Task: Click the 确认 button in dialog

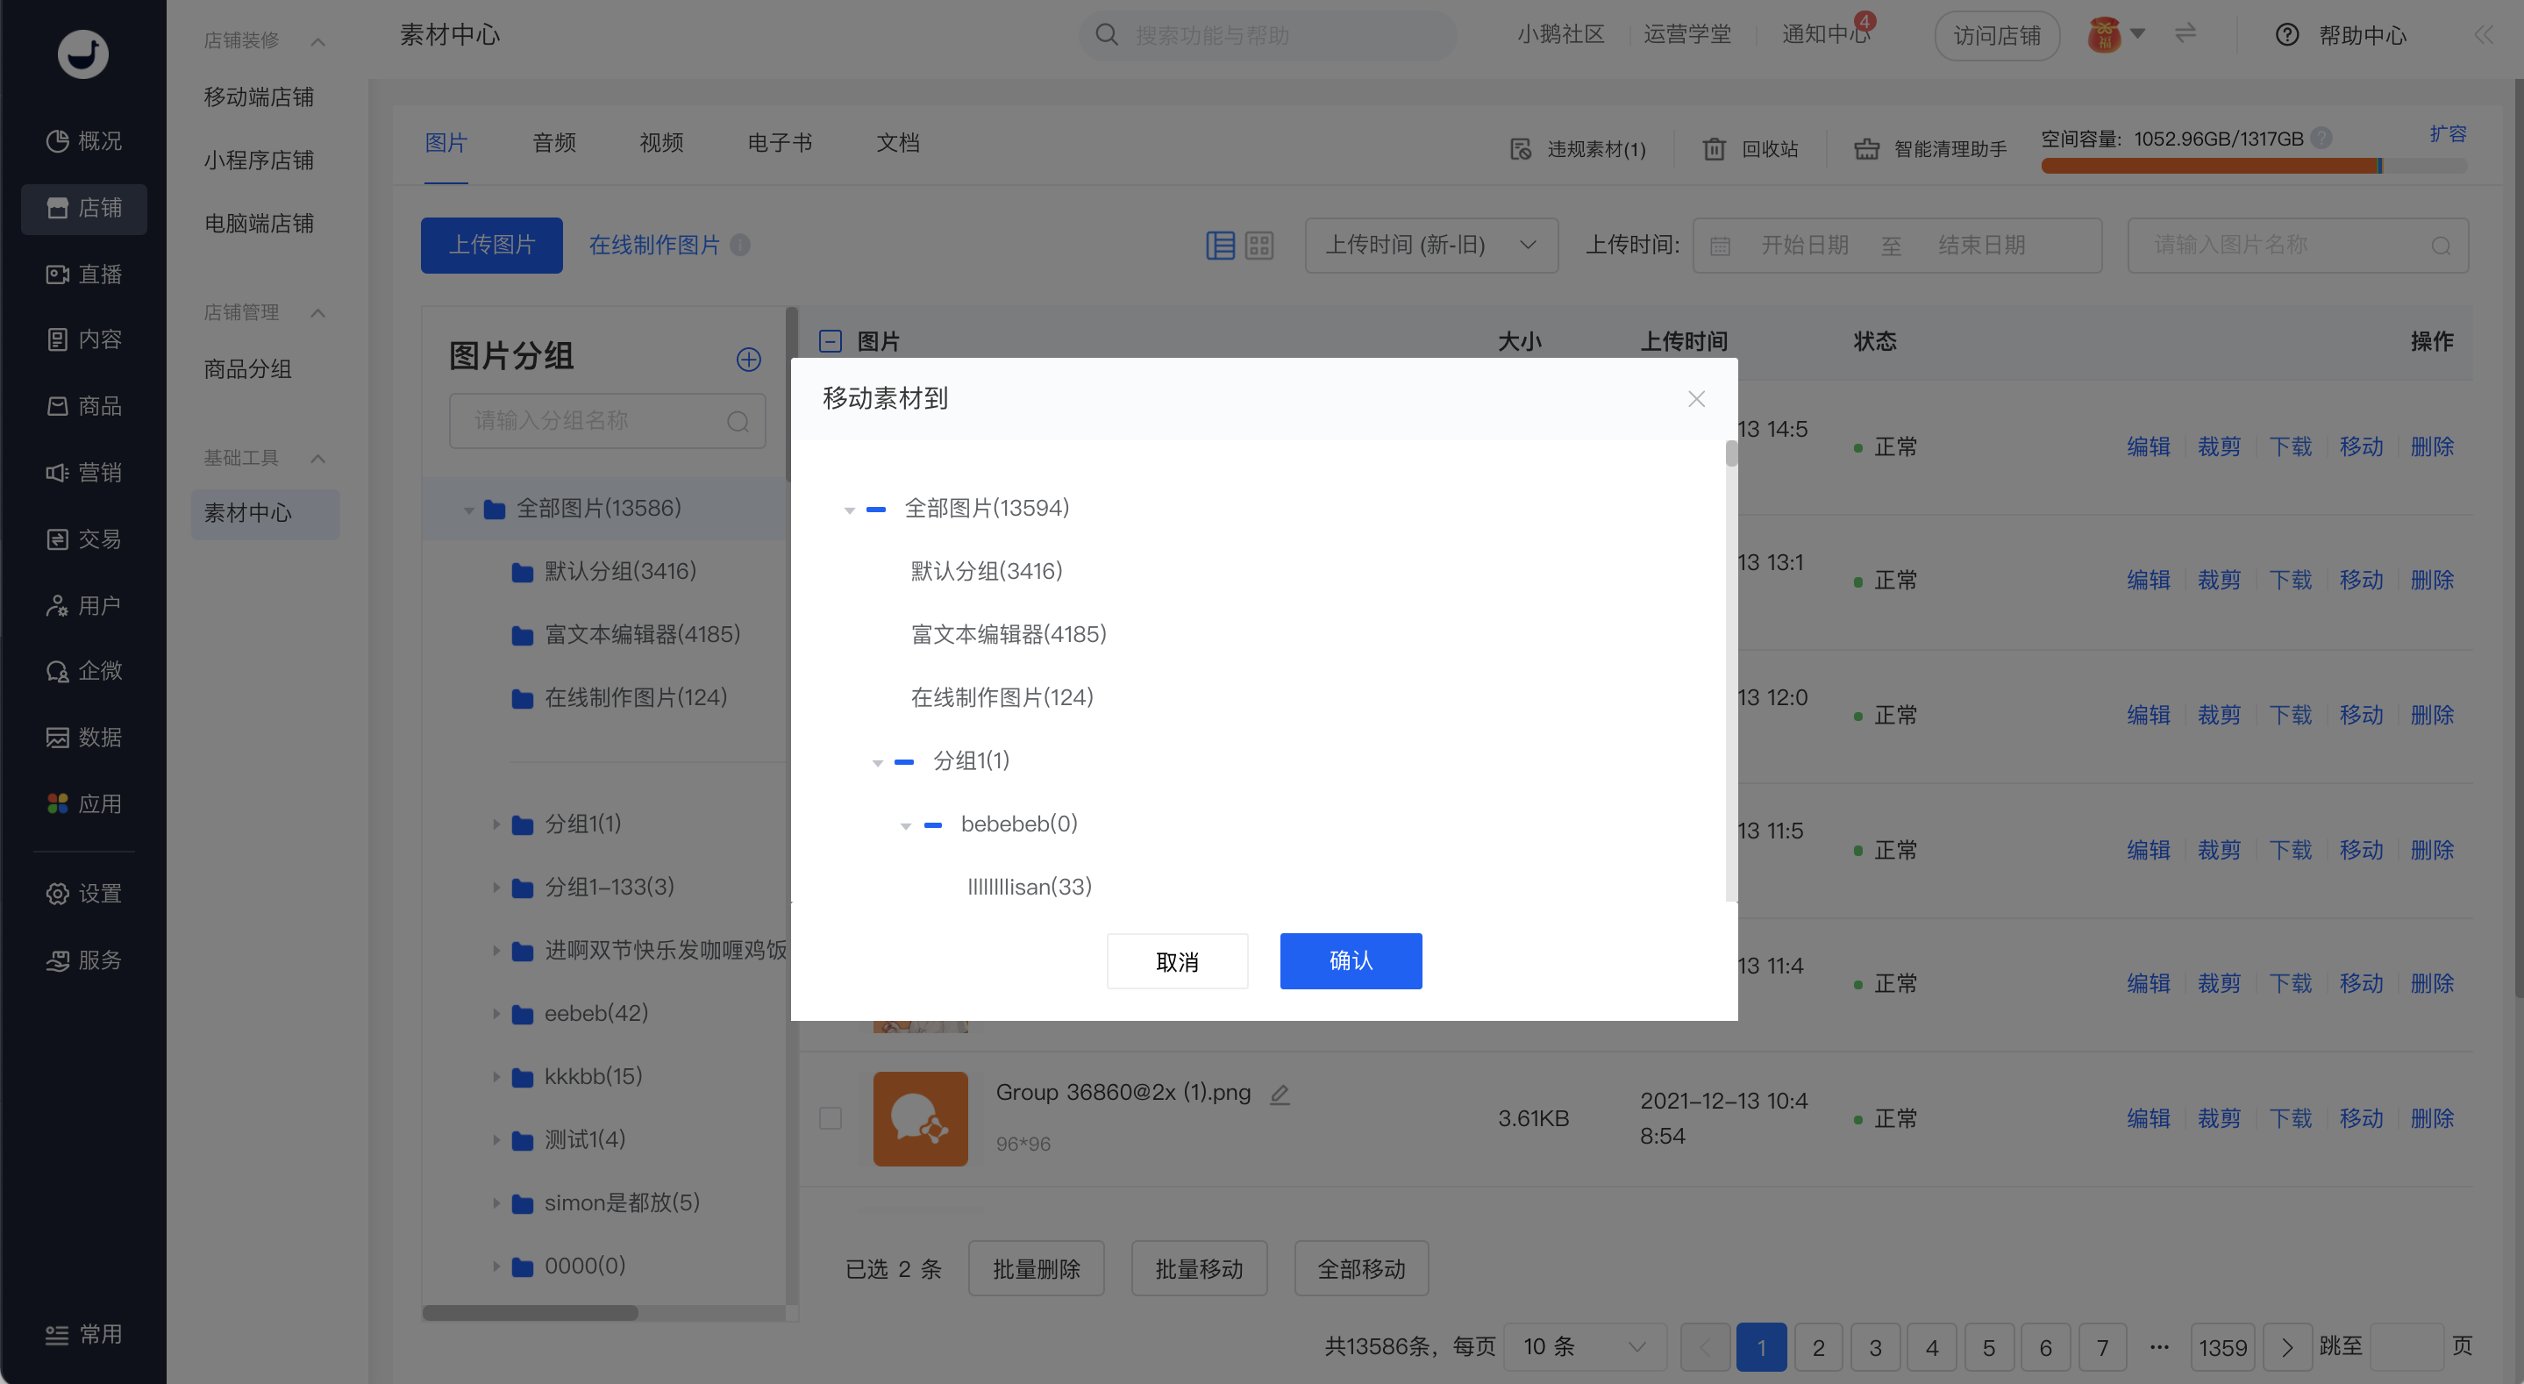Action: [1351, 960]
